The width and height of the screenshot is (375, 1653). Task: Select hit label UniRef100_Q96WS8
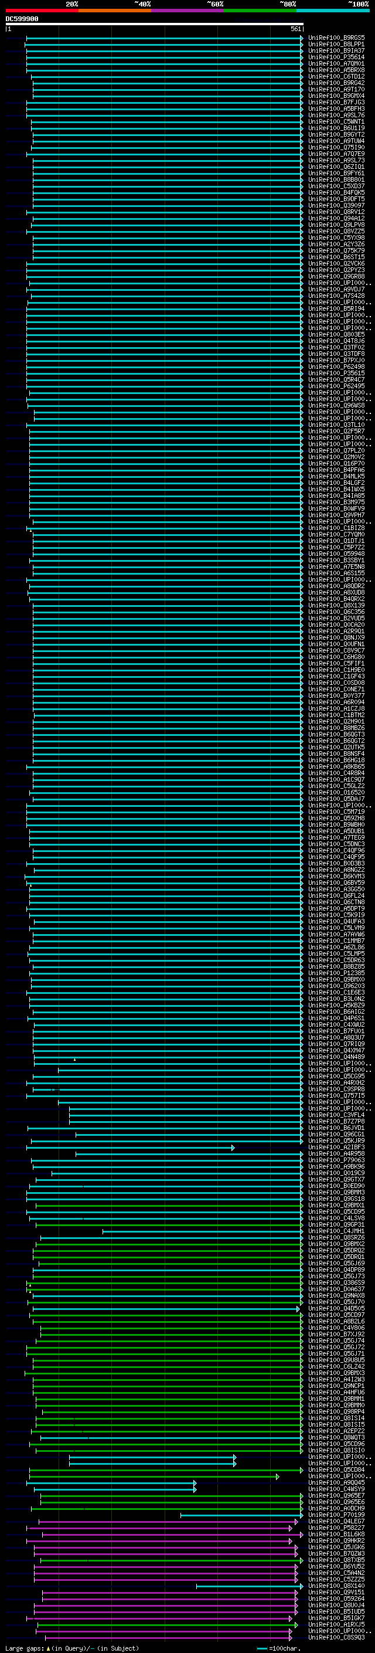[336, 406]
